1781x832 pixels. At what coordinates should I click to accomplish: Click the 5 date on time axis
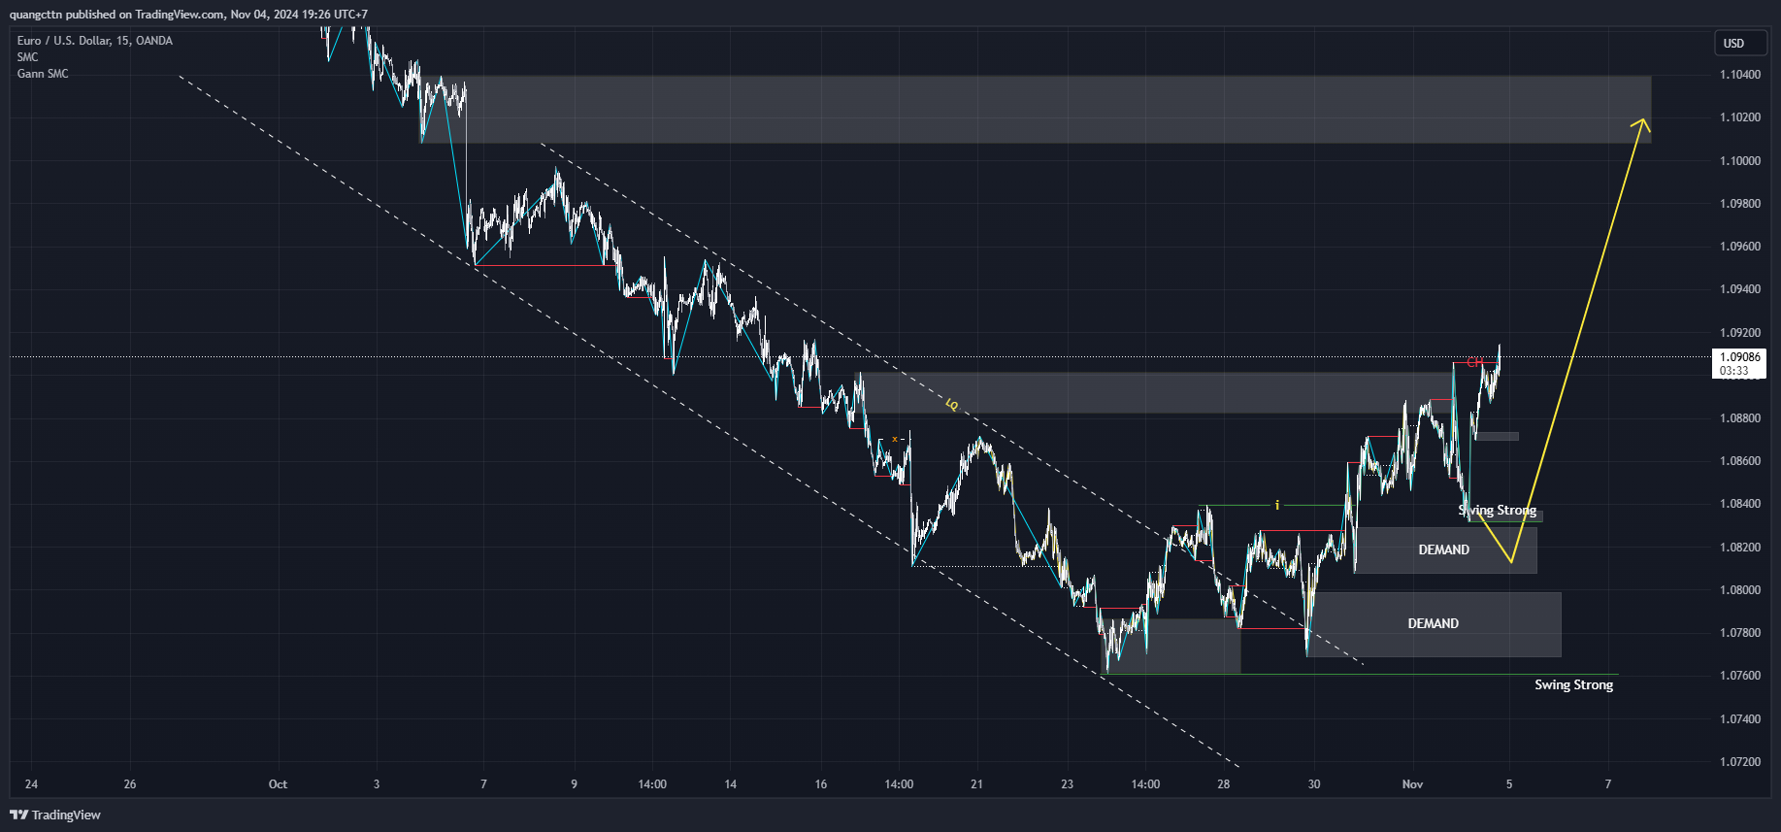pyautogui.click(x=1509, y=784)
